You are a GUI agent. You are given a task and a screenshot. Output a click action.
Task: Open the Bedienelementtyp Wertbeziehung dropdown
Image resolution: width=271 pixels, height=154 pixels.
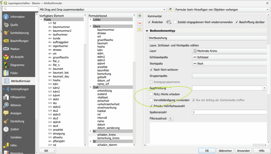click(207, 38)
